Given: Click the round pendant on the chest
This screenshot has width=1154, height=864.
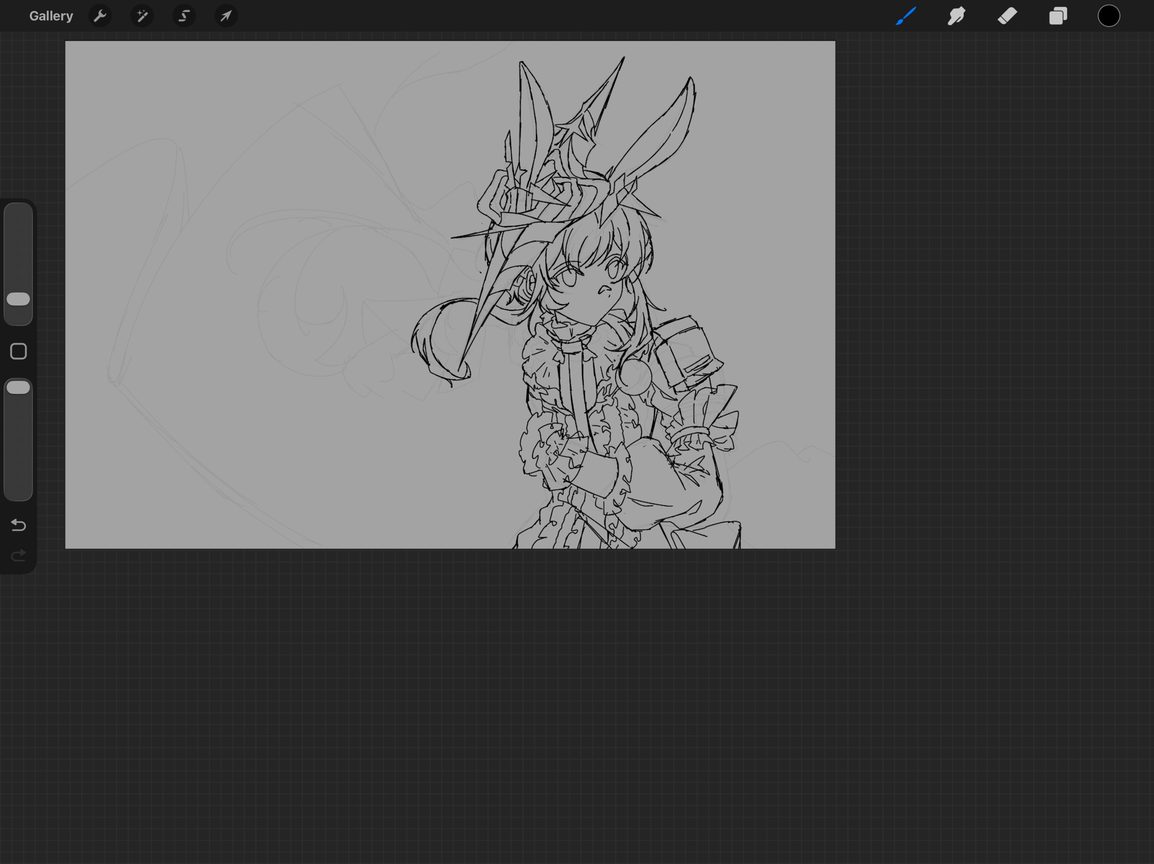Looking at the screenshot, I should 634,376.
